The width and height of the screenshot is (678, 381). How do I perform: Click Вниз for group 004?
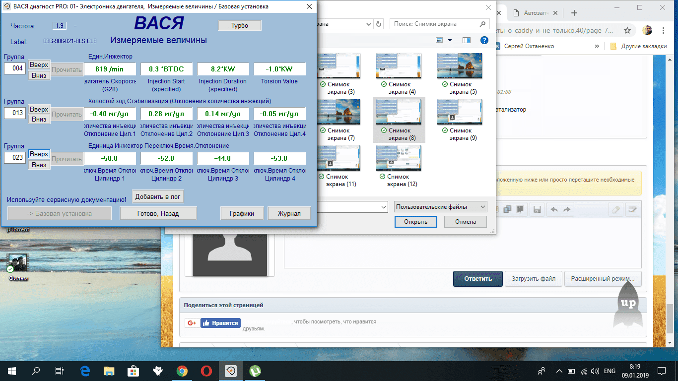(x=39, y=75)
